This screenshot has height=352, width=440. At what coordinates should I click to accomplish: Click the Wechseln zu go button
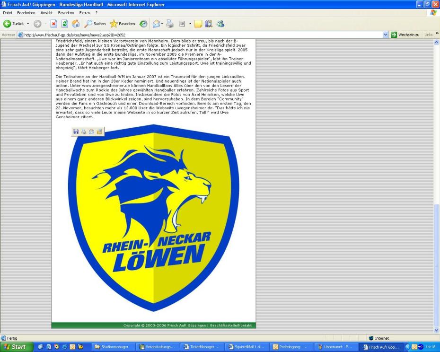405,35
